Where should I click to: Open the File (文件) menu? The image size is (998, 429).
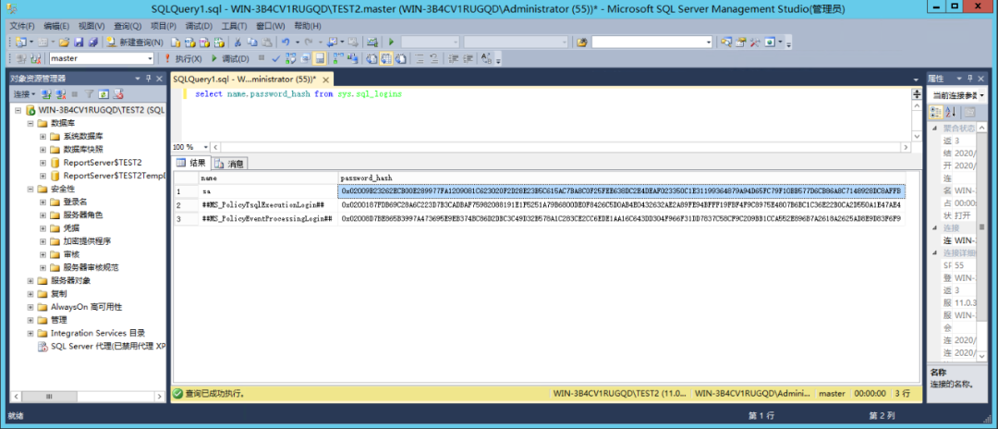click(x=22, y=26)
